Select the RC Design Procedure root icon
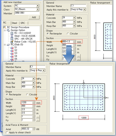 coord(5,27)
